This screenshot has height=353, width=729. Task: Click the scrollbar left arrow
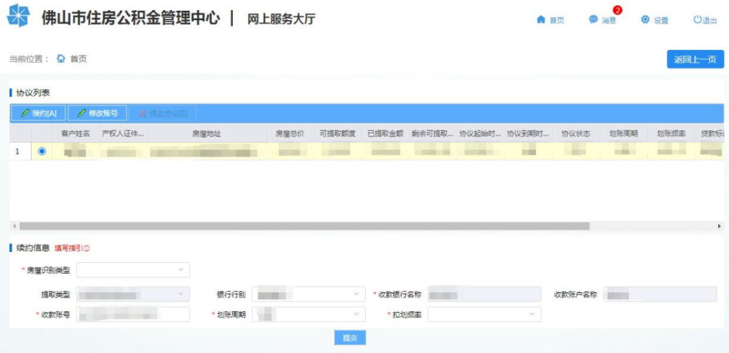point(14,226)
